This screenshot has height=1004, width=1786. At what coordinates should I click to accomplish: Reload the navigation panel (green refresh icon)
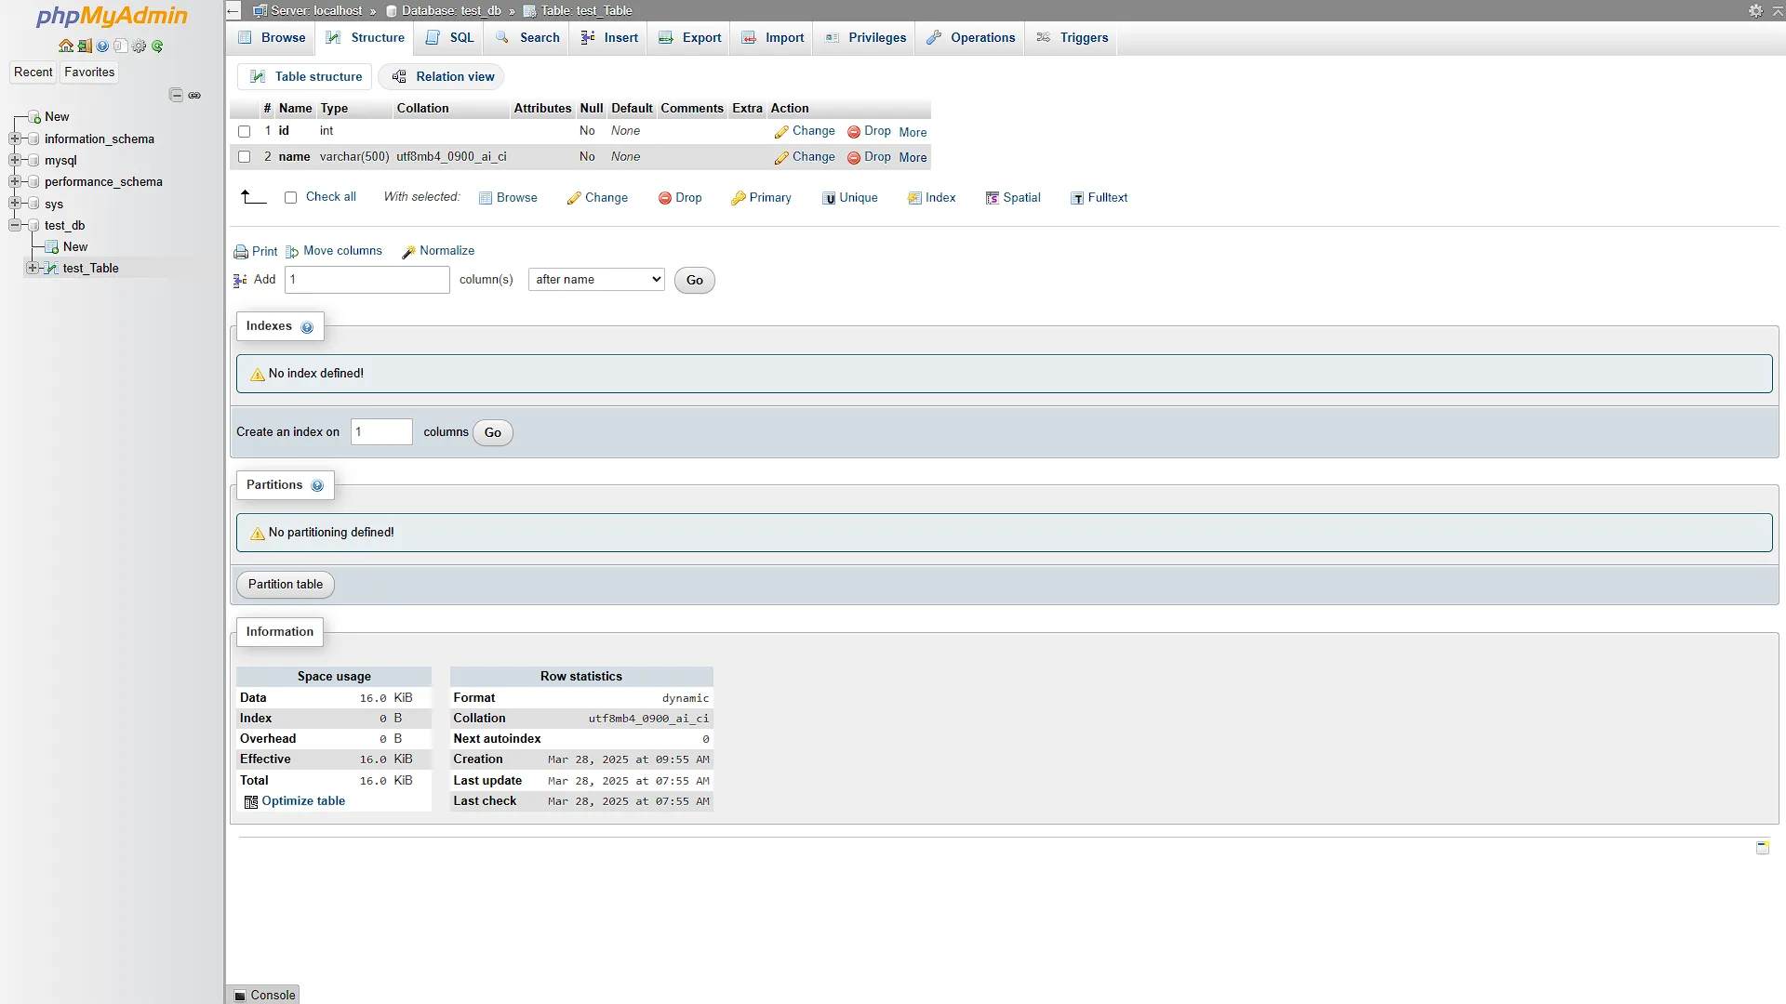tap(157, 46)
